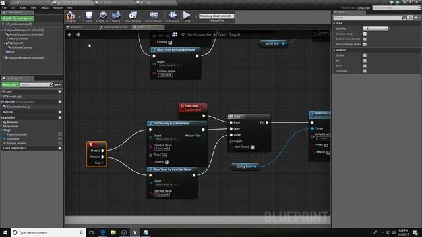Enable the Command modifier checkbox
Screen dimensions: 422x237
pos(365,71)
